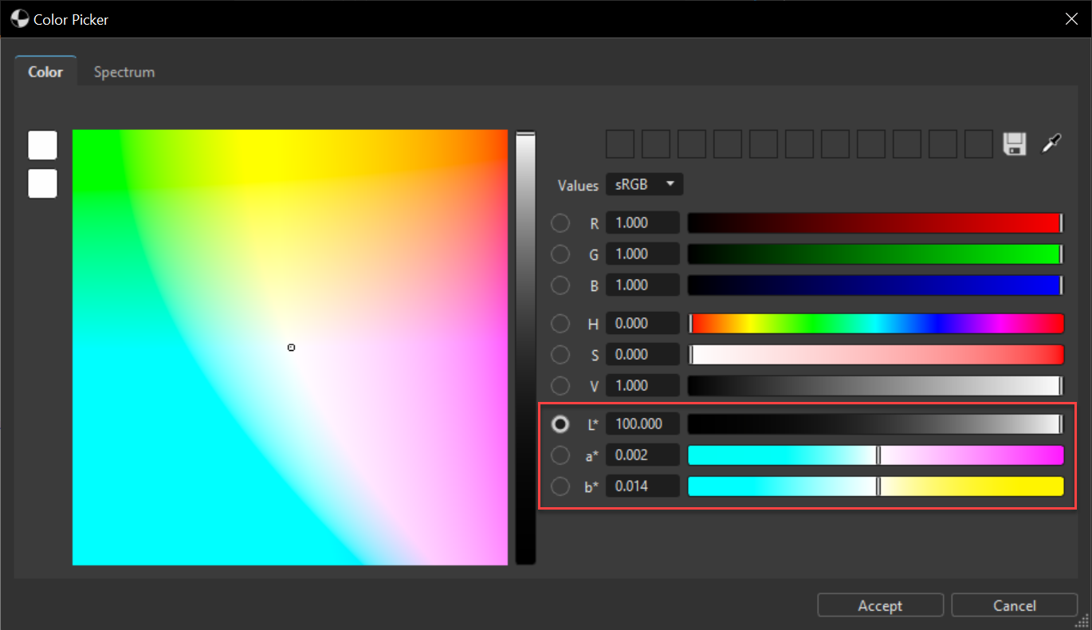Click the rainbow H hue slider

tap(875, 323)
